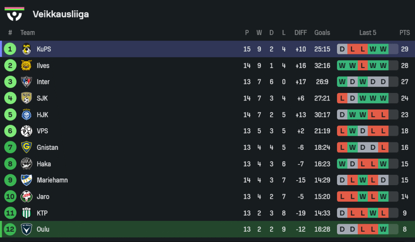Select the Jaro team name
This screenshot has height=242, width=415.
(x=43, y=197)
